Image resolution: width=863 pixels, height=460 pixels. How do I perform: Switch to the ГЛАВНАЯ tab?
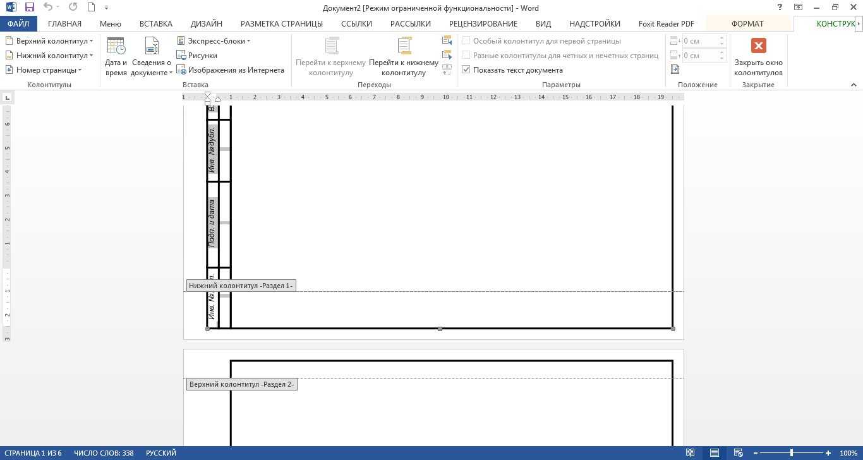point(64,23)
